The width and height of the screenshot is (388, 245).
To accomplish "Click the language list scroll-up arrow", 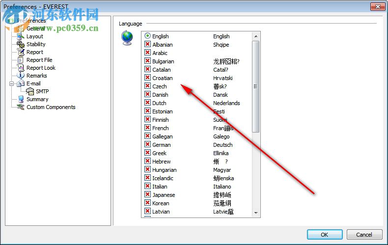I will click(x=256, y=36).
